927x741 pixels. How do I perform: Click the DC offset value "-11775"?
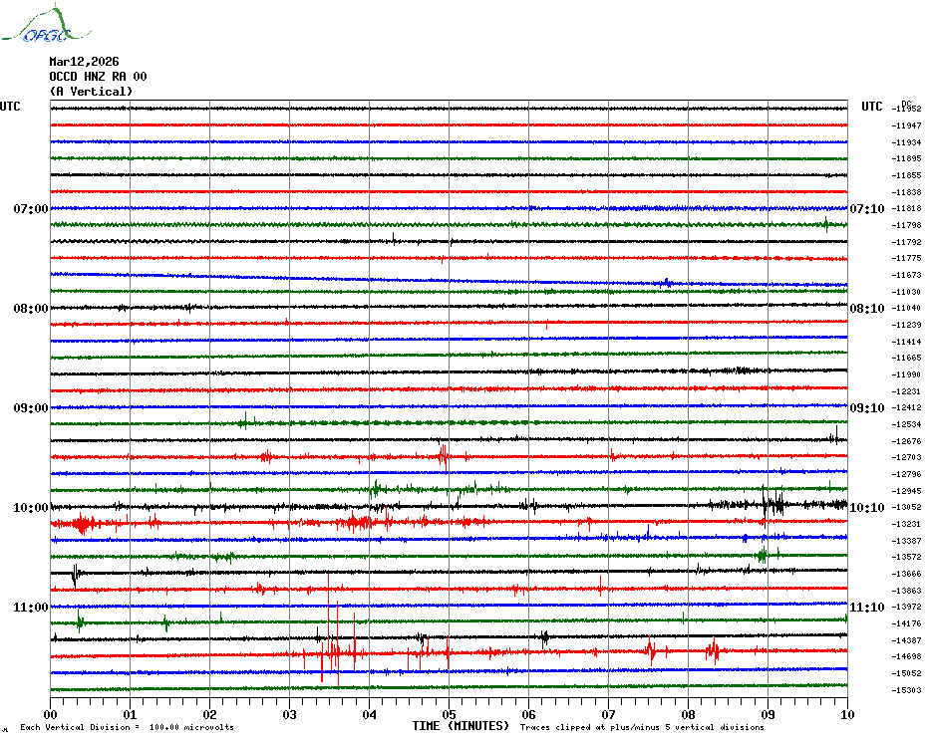click(907, 258)
